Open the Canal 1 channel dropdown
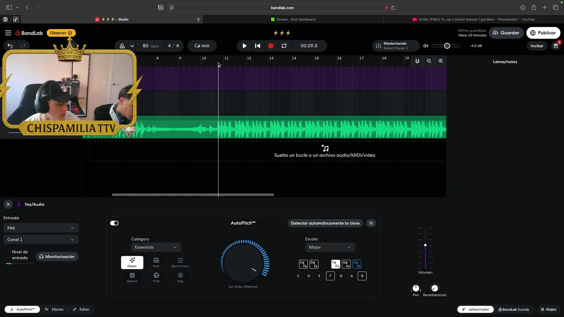 [41, 240]
